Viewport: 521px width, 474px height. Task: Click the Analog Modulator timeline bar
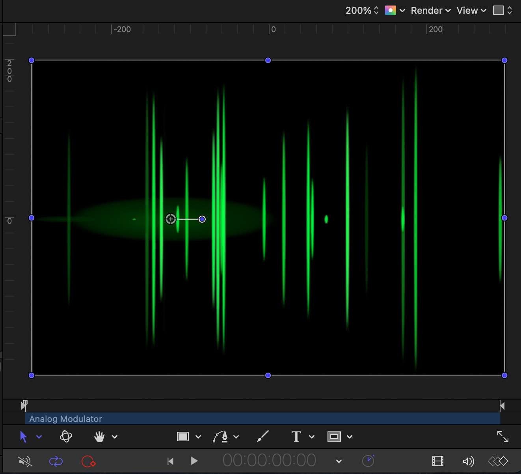262,419
